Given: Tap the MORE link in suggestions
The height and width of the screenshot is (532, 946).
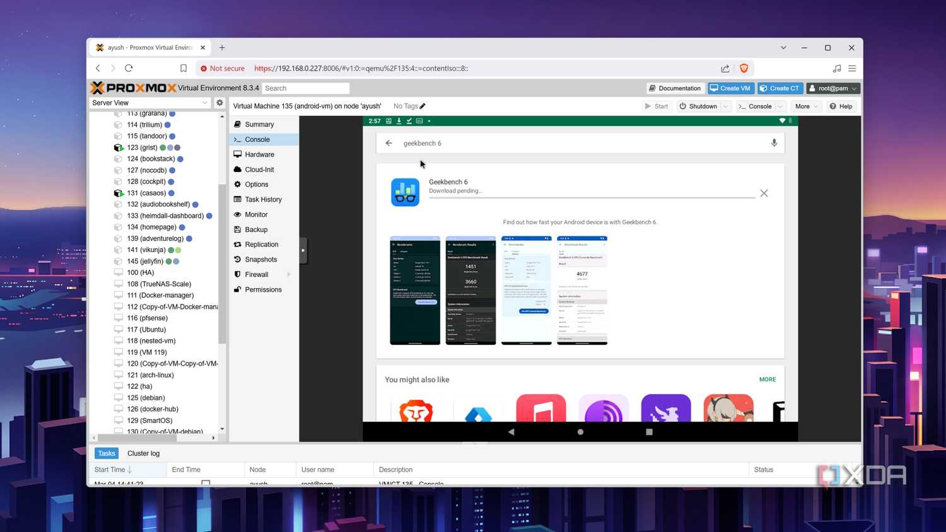Looking at the screenshot, I should tap(768, 379).
